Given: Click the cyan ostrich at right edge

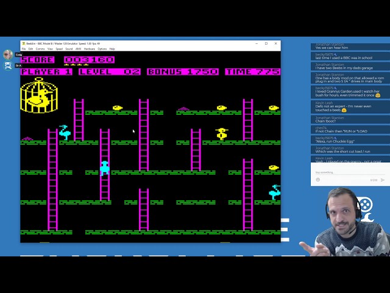Looking at the screenshot, I should (275, 192).
